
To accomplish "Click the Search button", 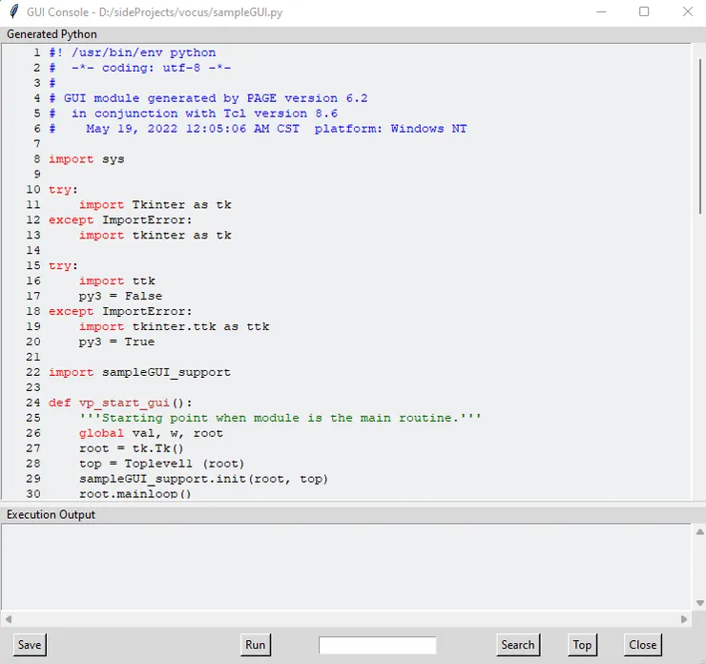I will pos(517,645).
